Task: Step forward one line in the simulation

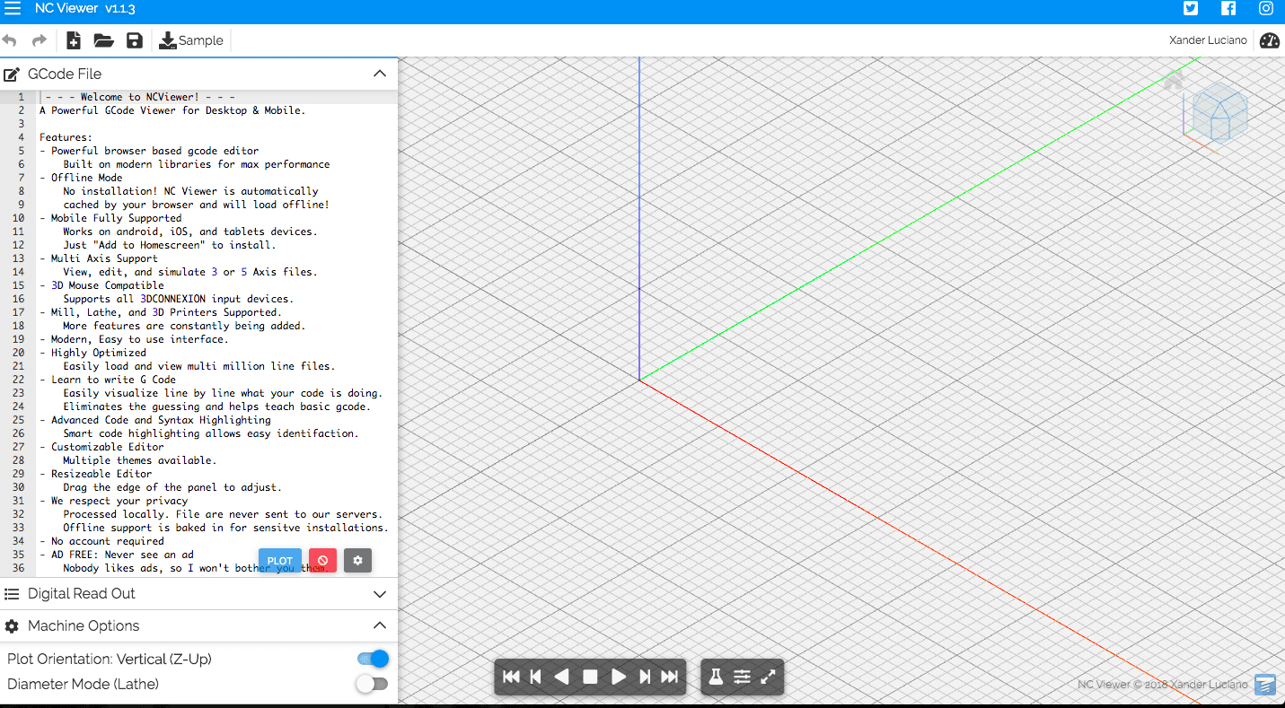Action: 645,677
